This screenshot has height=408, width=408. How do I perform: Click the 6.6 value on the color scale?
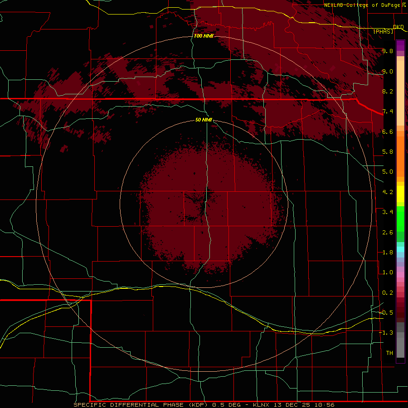388,131
